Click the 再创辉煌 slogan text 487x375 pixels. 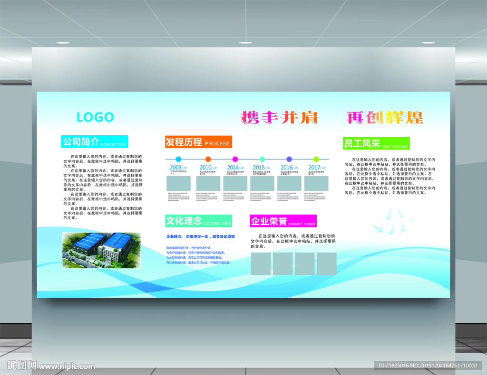pyautogui.click(x=385, y=117)
